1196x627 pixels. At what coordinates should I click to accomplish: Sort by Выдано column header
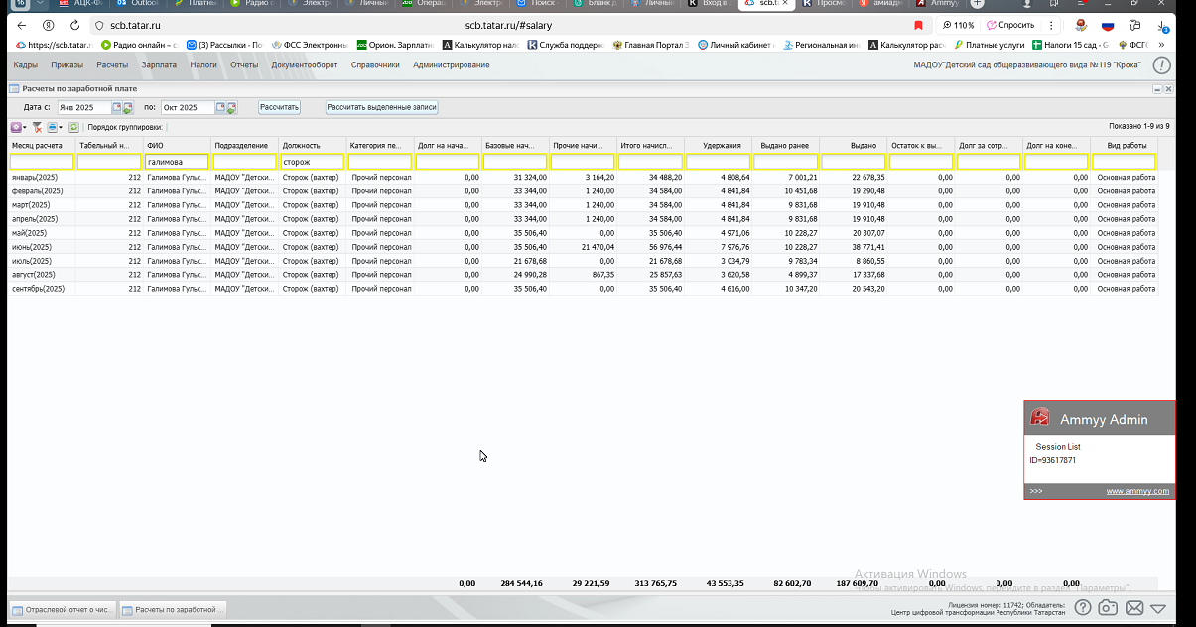click(853, 145)
